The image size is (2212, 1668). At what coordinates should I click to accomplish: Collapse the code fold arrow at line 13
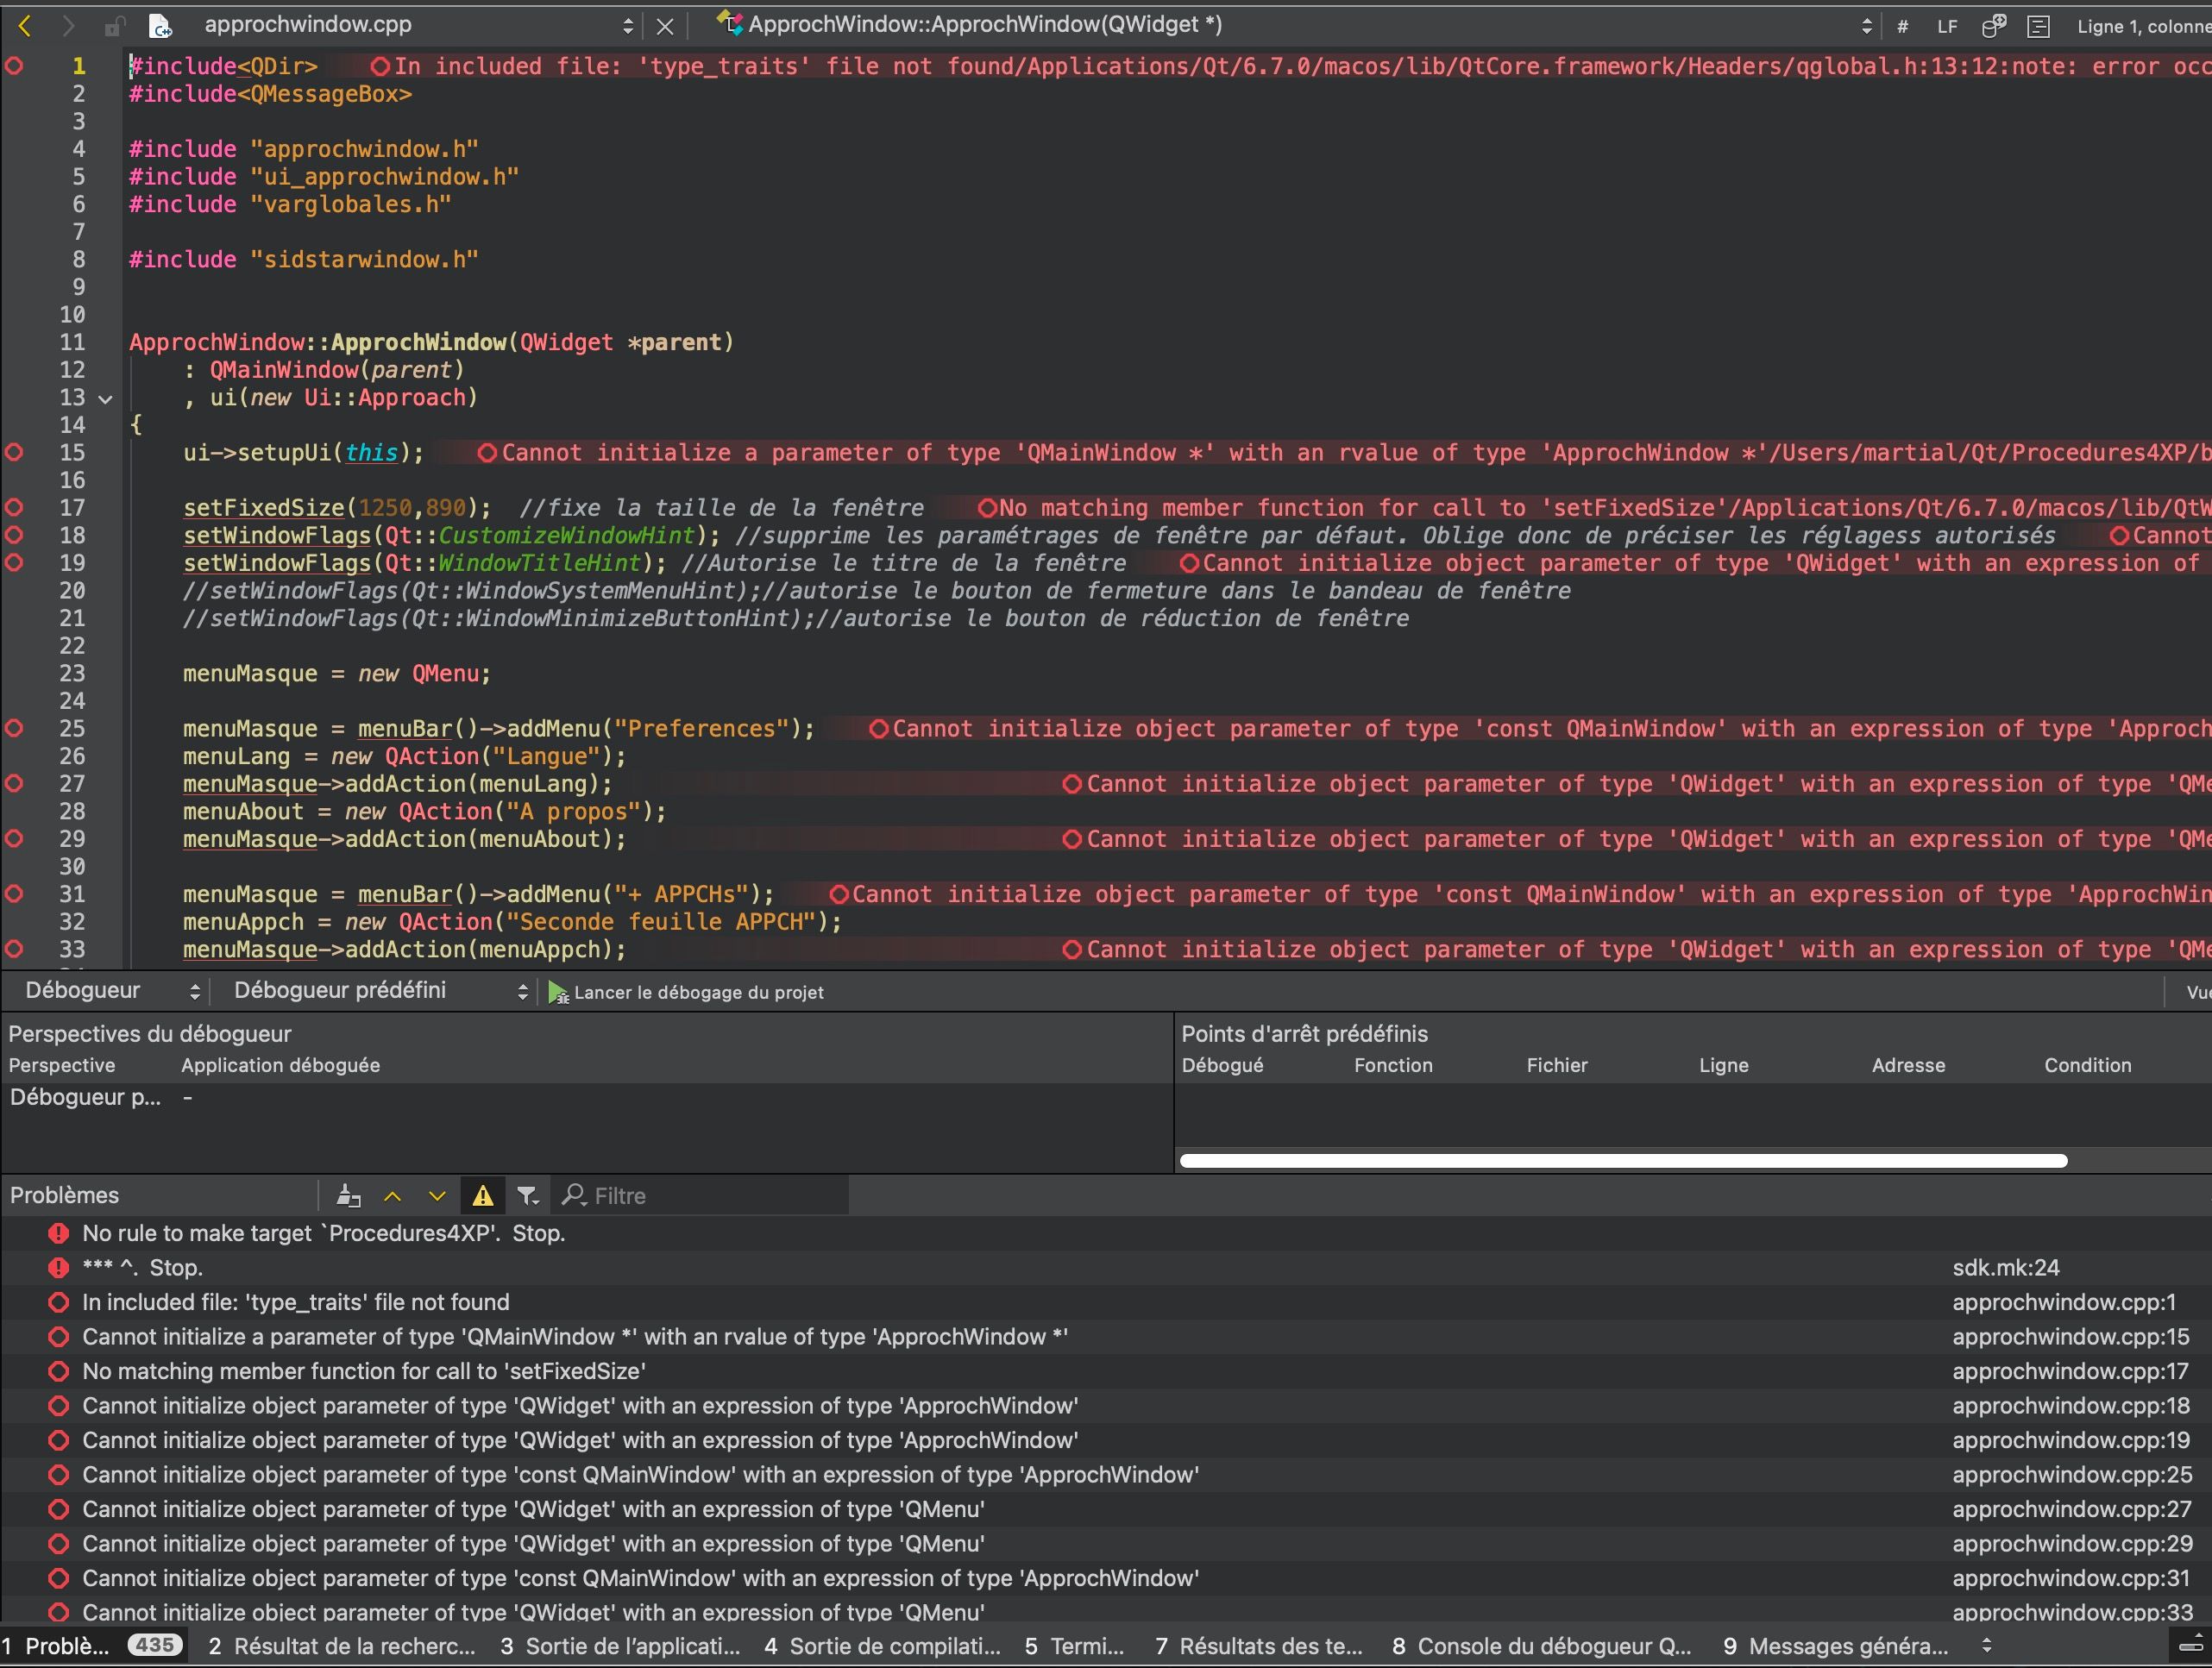105,399
